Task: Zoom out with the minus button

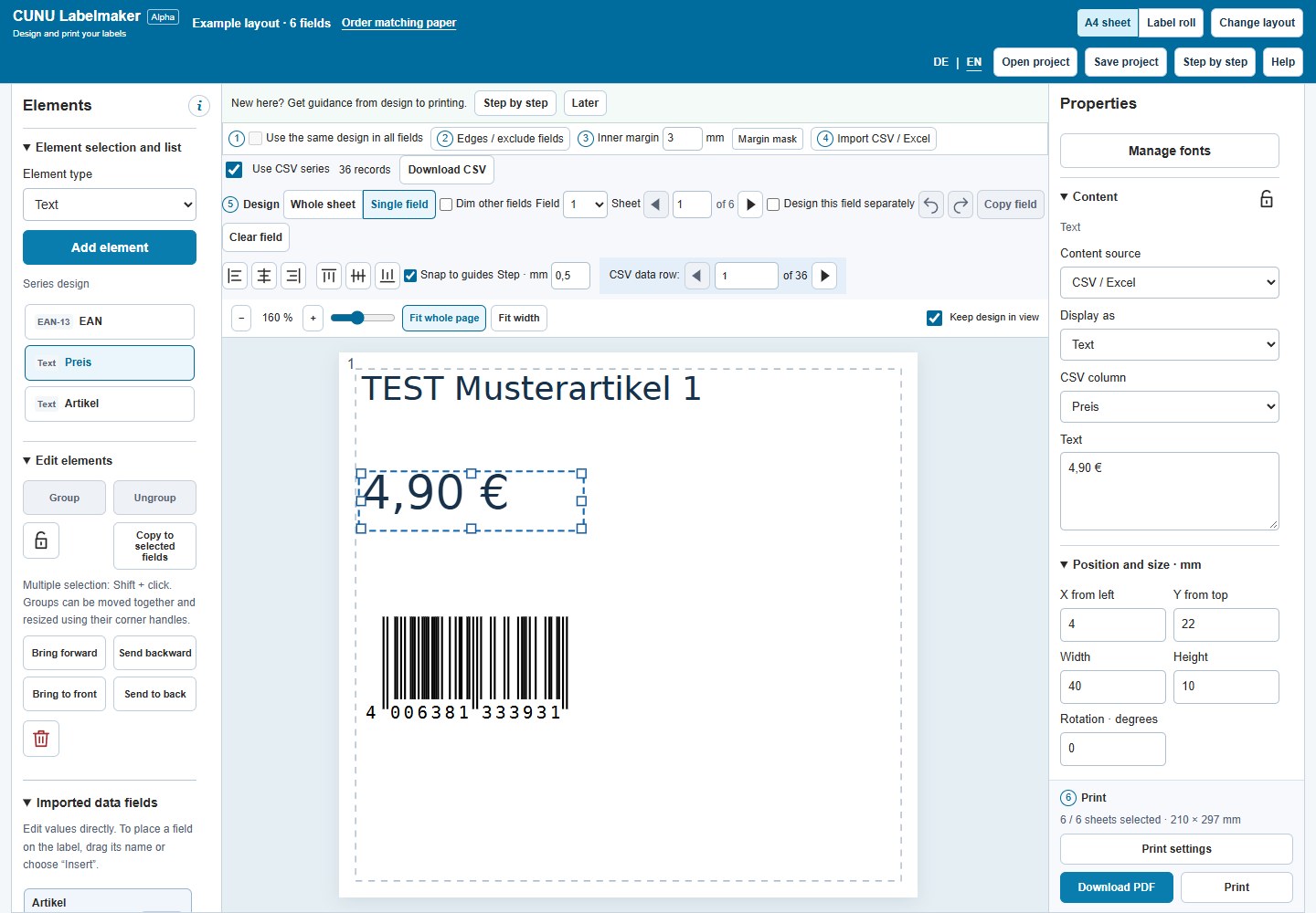Action: (x=241, y=318)
